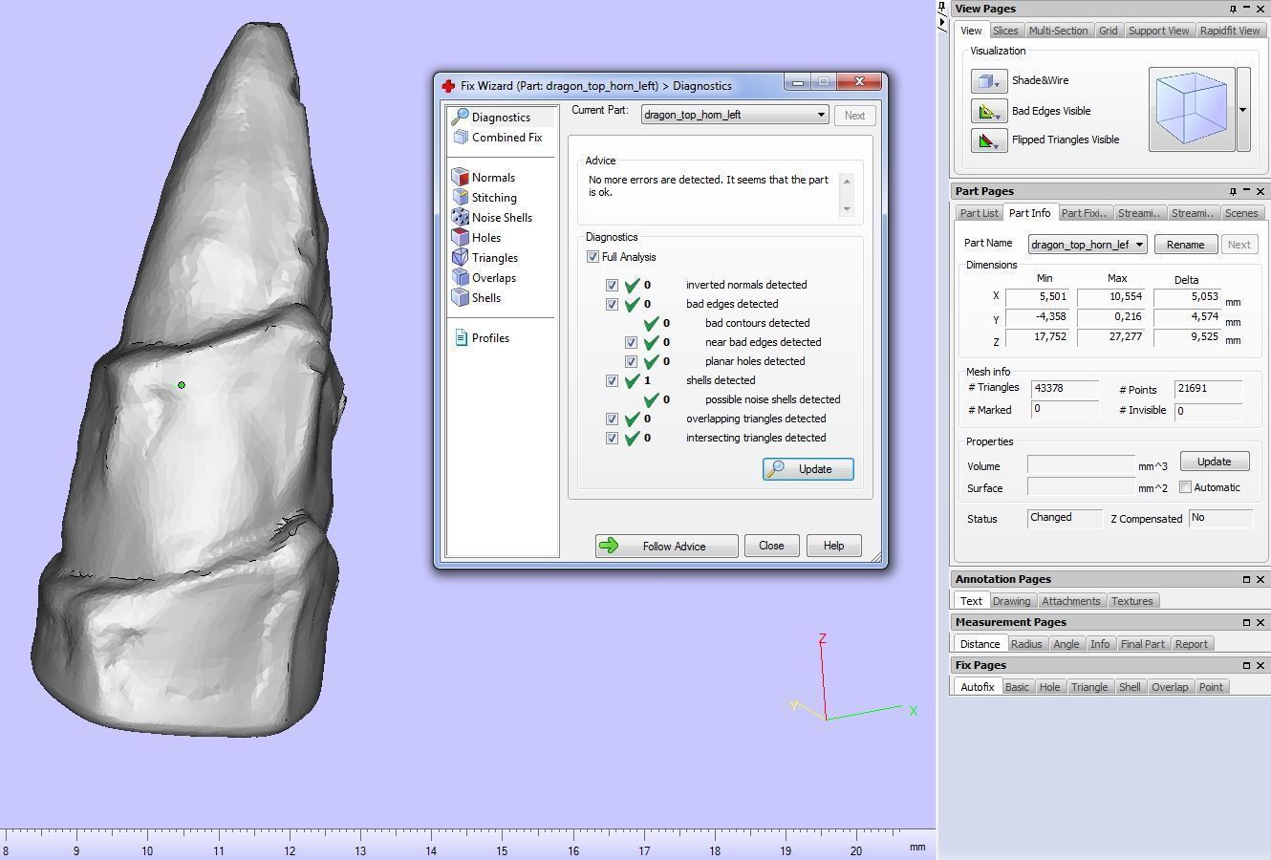Open Part Name dropdown in Part Info
This screenshot has height=860, width=1271.
coord(1088,245)
